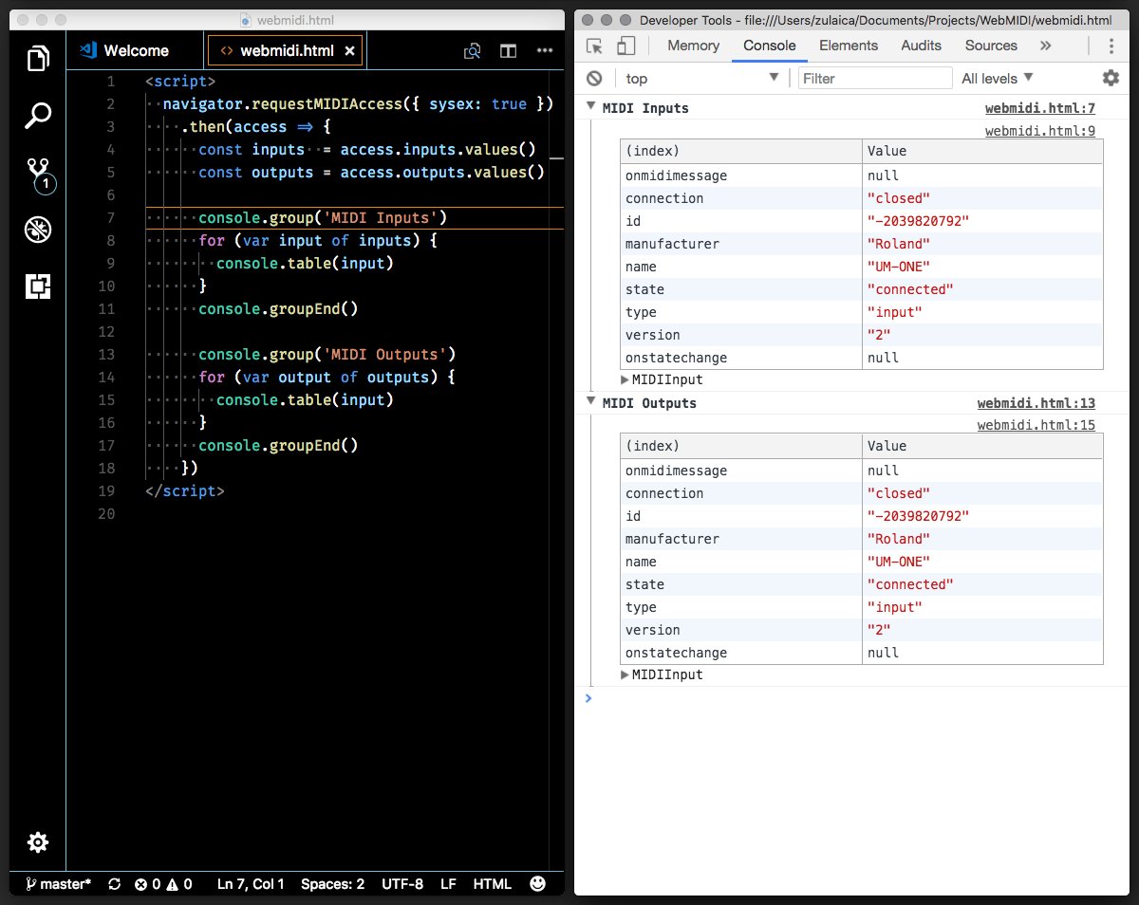Click the errors and warnings count in status bar
Image resolution: width=1139 pixels, height=905 pixels.
(x=163, y=884)
